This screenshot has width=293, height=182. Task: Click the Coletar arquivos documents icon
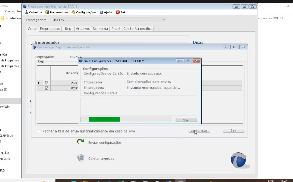point(80,158)
